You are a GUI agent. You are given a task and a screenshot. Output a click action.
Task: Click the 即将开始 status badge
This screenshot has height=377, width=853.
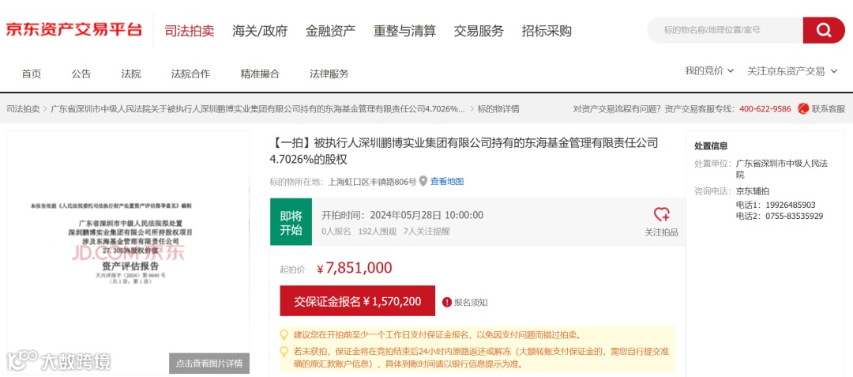[291, 222]
